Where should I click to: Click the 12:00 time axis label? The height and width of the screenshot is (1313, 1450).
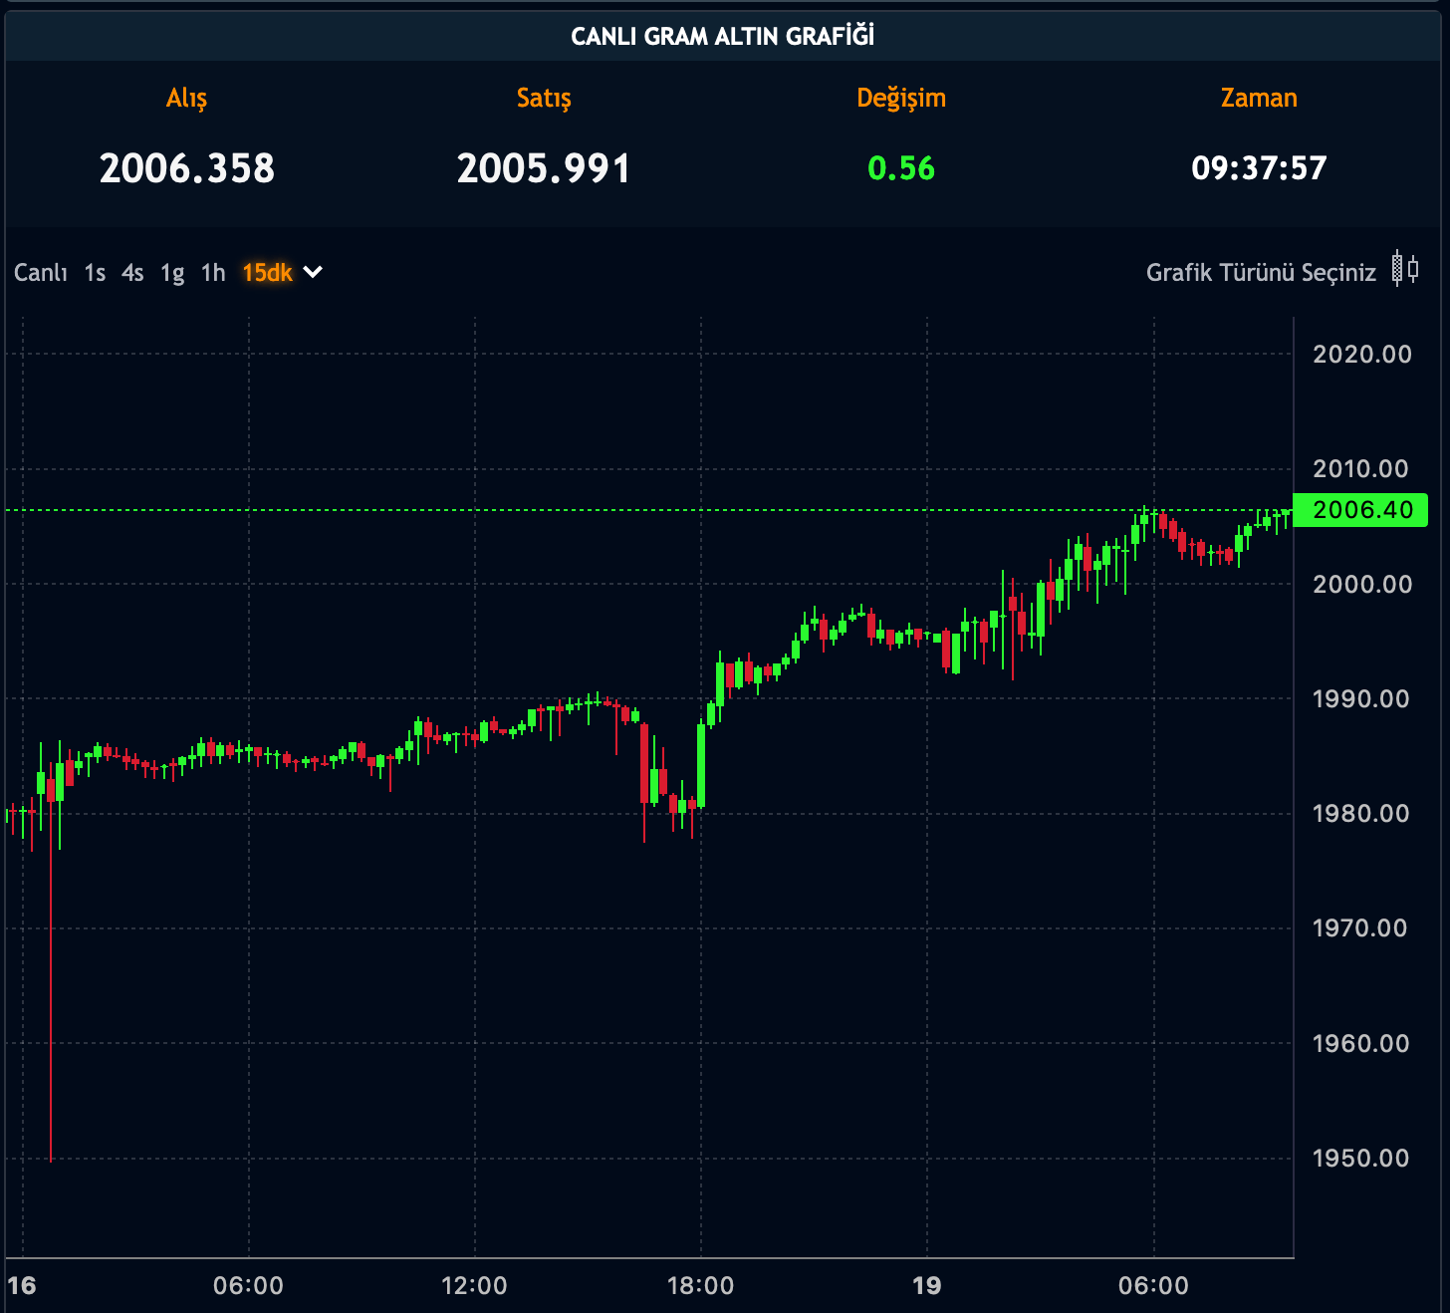474,1286
